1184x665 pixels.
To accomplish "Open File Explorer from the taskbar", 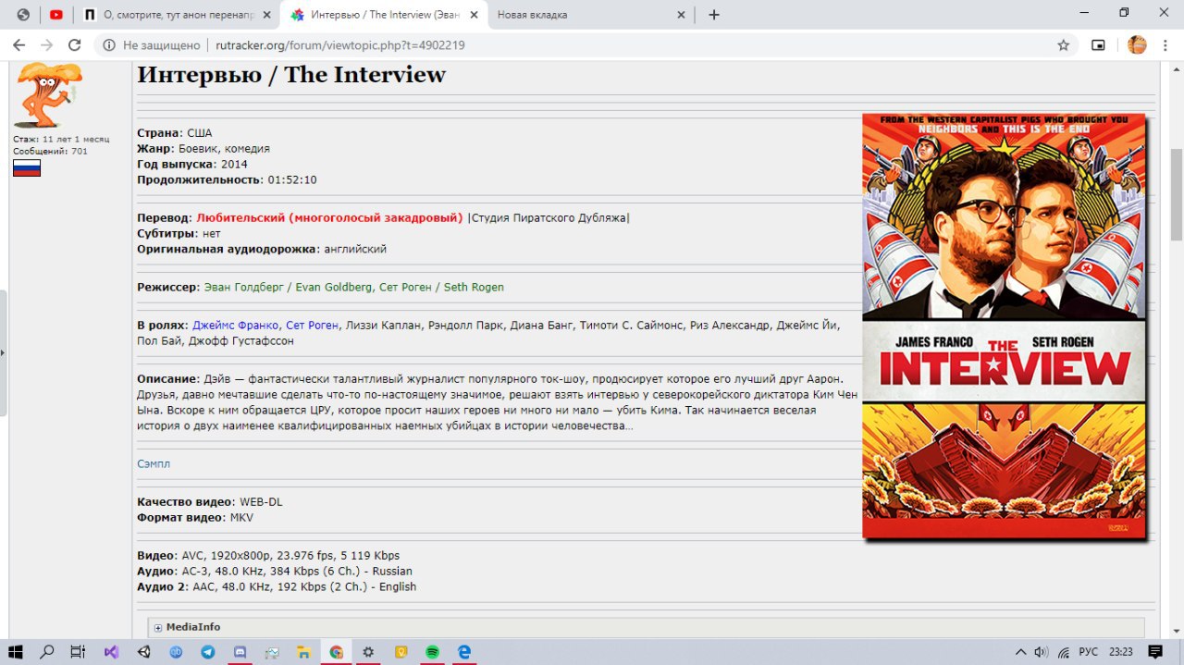I will 303,652.
